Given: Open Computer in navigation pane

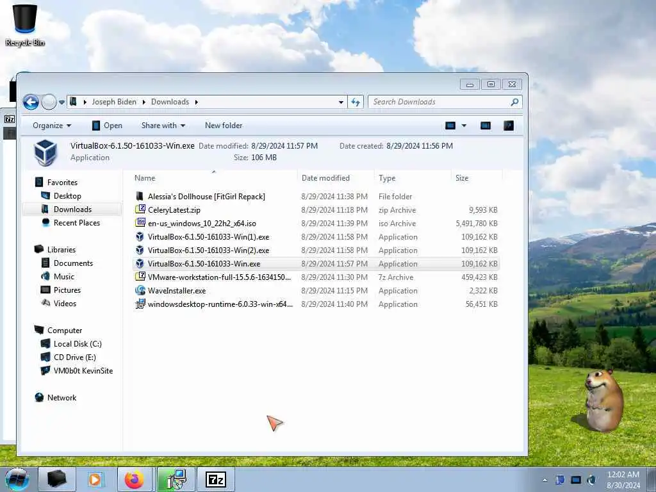Looking at the screenshot, I should [65, 331].
